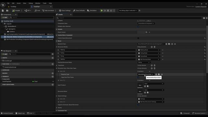The height and width of the screenshot is (117, 208).
Task: Click Edit in C++ for Character Motion Component
Action: [x=50, y=37]
